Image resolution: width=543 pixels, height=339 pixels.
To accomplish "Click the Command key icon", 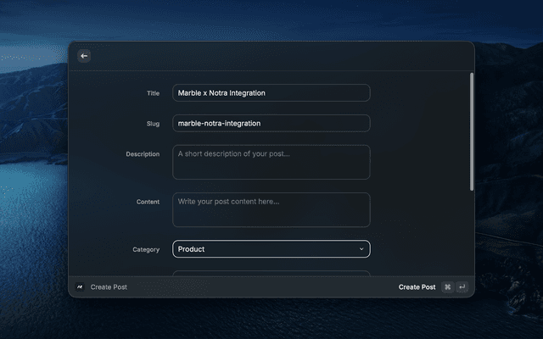I will coord(447,287).
